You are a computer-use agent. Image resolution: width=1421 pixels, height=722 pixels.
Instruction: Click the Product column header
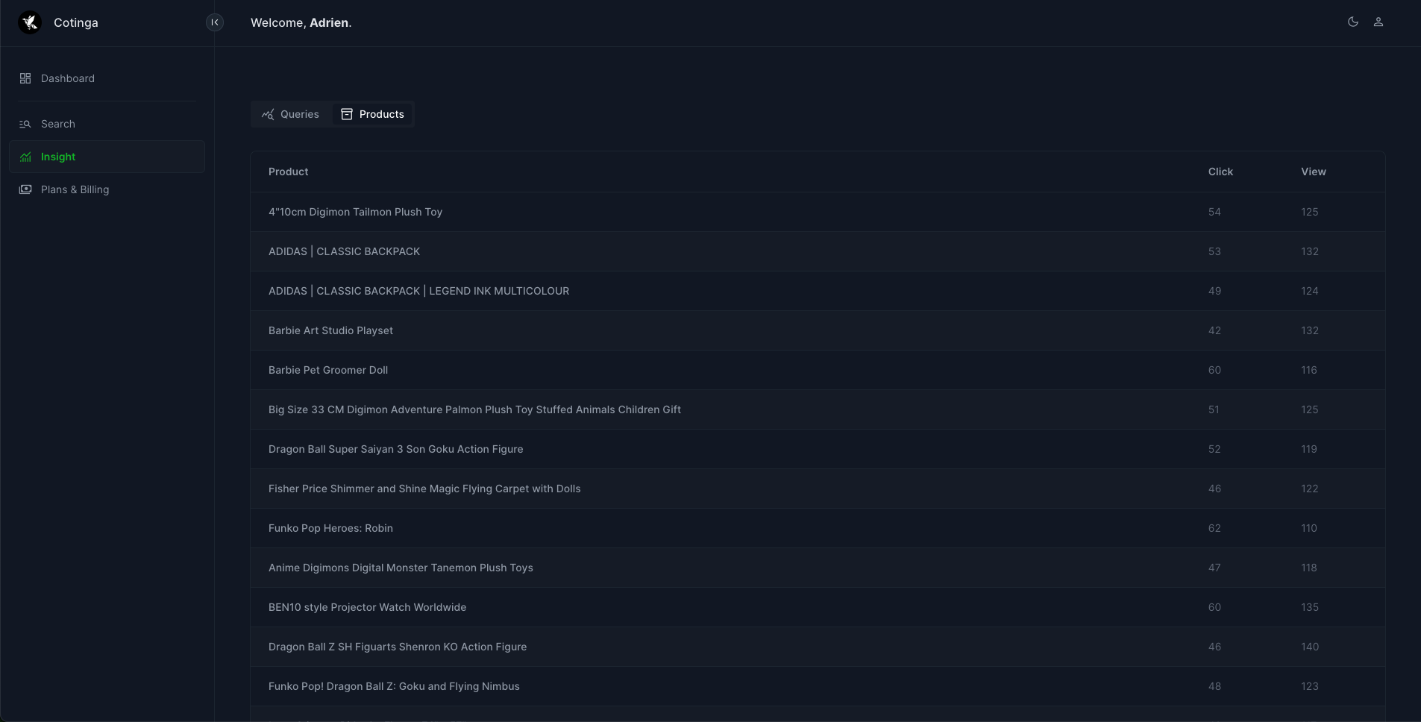click(x=289, y=172)
